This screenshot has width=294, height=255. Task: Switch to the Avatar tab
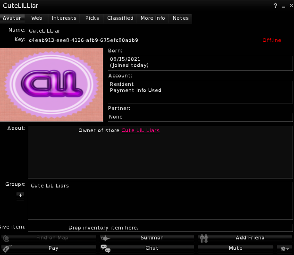coord(12,18)
